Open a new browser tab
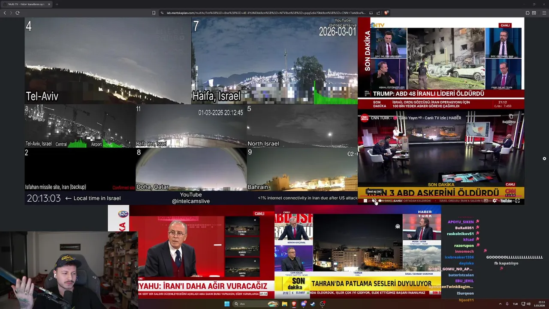Image resolution: width=549 pixels, height=309 pixels. [x=57, y=4]
